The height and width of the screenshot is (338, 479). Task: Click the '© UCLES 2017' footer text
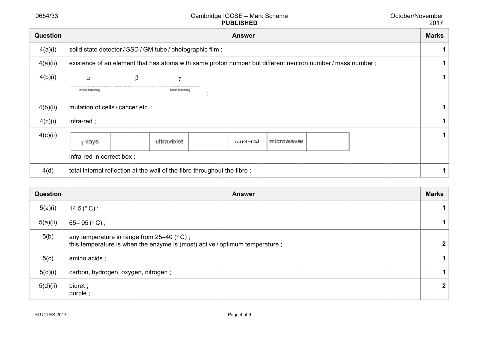tap(51, 315)
